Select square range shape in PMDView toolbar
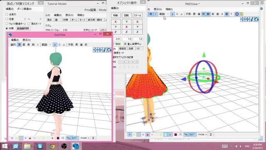This screenshot has height=150, width=266. (172, 14)
